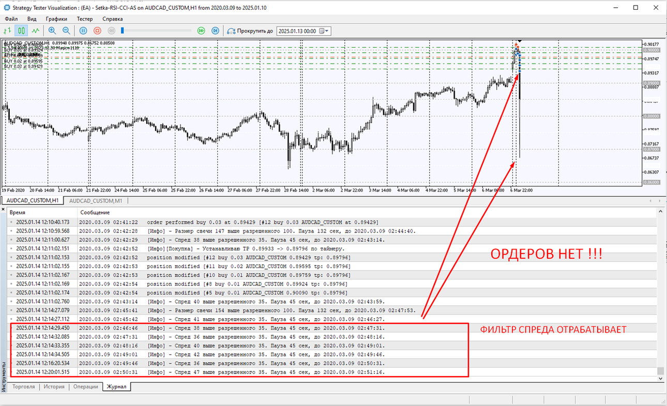The width and height of the screenshot is (667, 406).
Task: Stop the strategy test
Action: (97, 31)
